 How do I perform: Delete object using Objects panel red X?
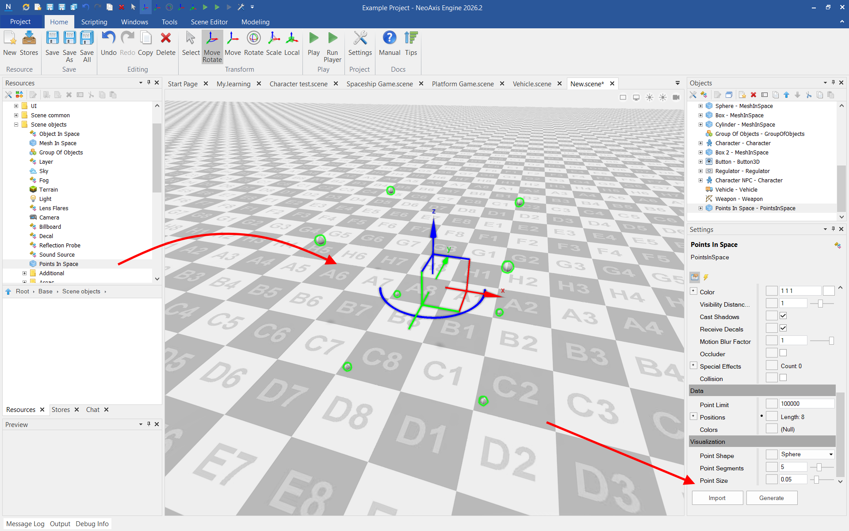pos(753,95)
